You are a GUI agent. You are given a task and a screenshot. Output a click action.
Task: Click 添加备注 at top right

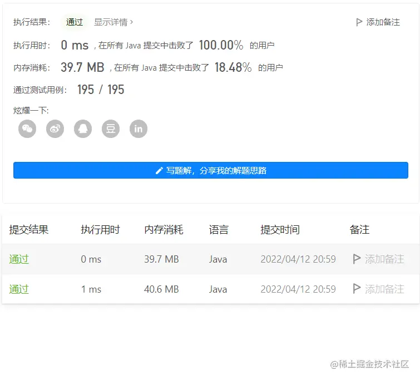383,22
